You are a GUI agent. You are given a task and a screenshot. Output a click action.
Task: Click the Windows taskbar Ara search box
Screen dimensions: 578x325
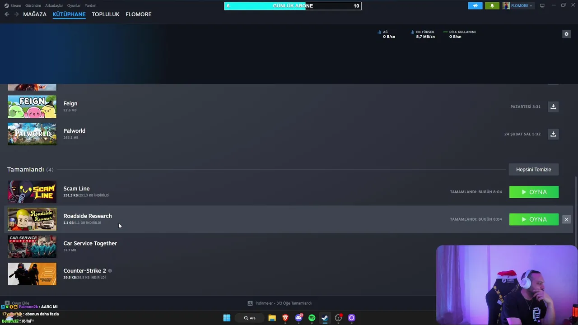point(250,318)
